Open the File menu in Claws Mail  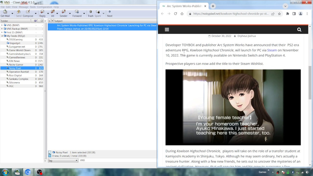[x=3, y=7]
